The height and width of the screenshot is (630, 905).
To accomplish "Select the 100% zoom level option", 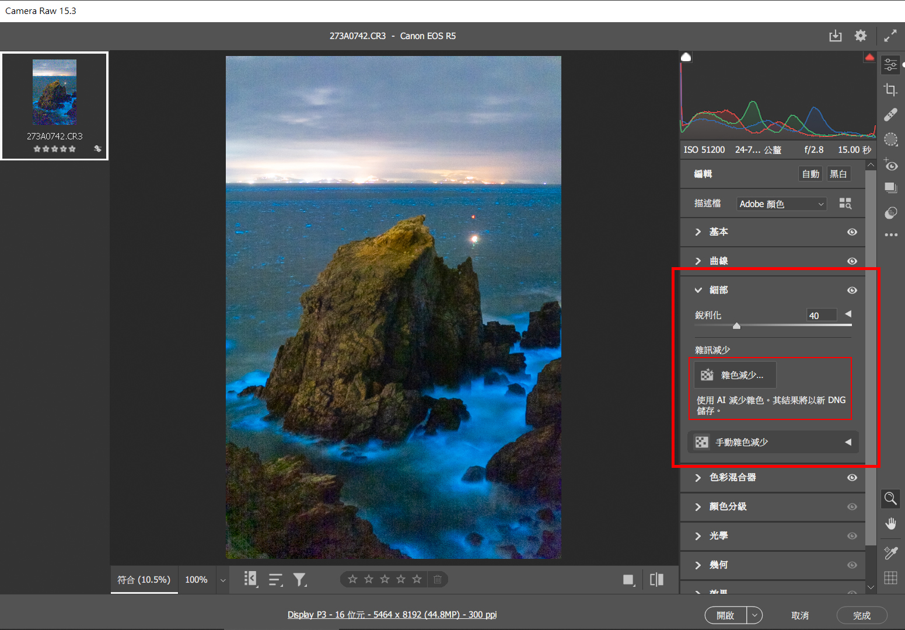I will [196, 580].
